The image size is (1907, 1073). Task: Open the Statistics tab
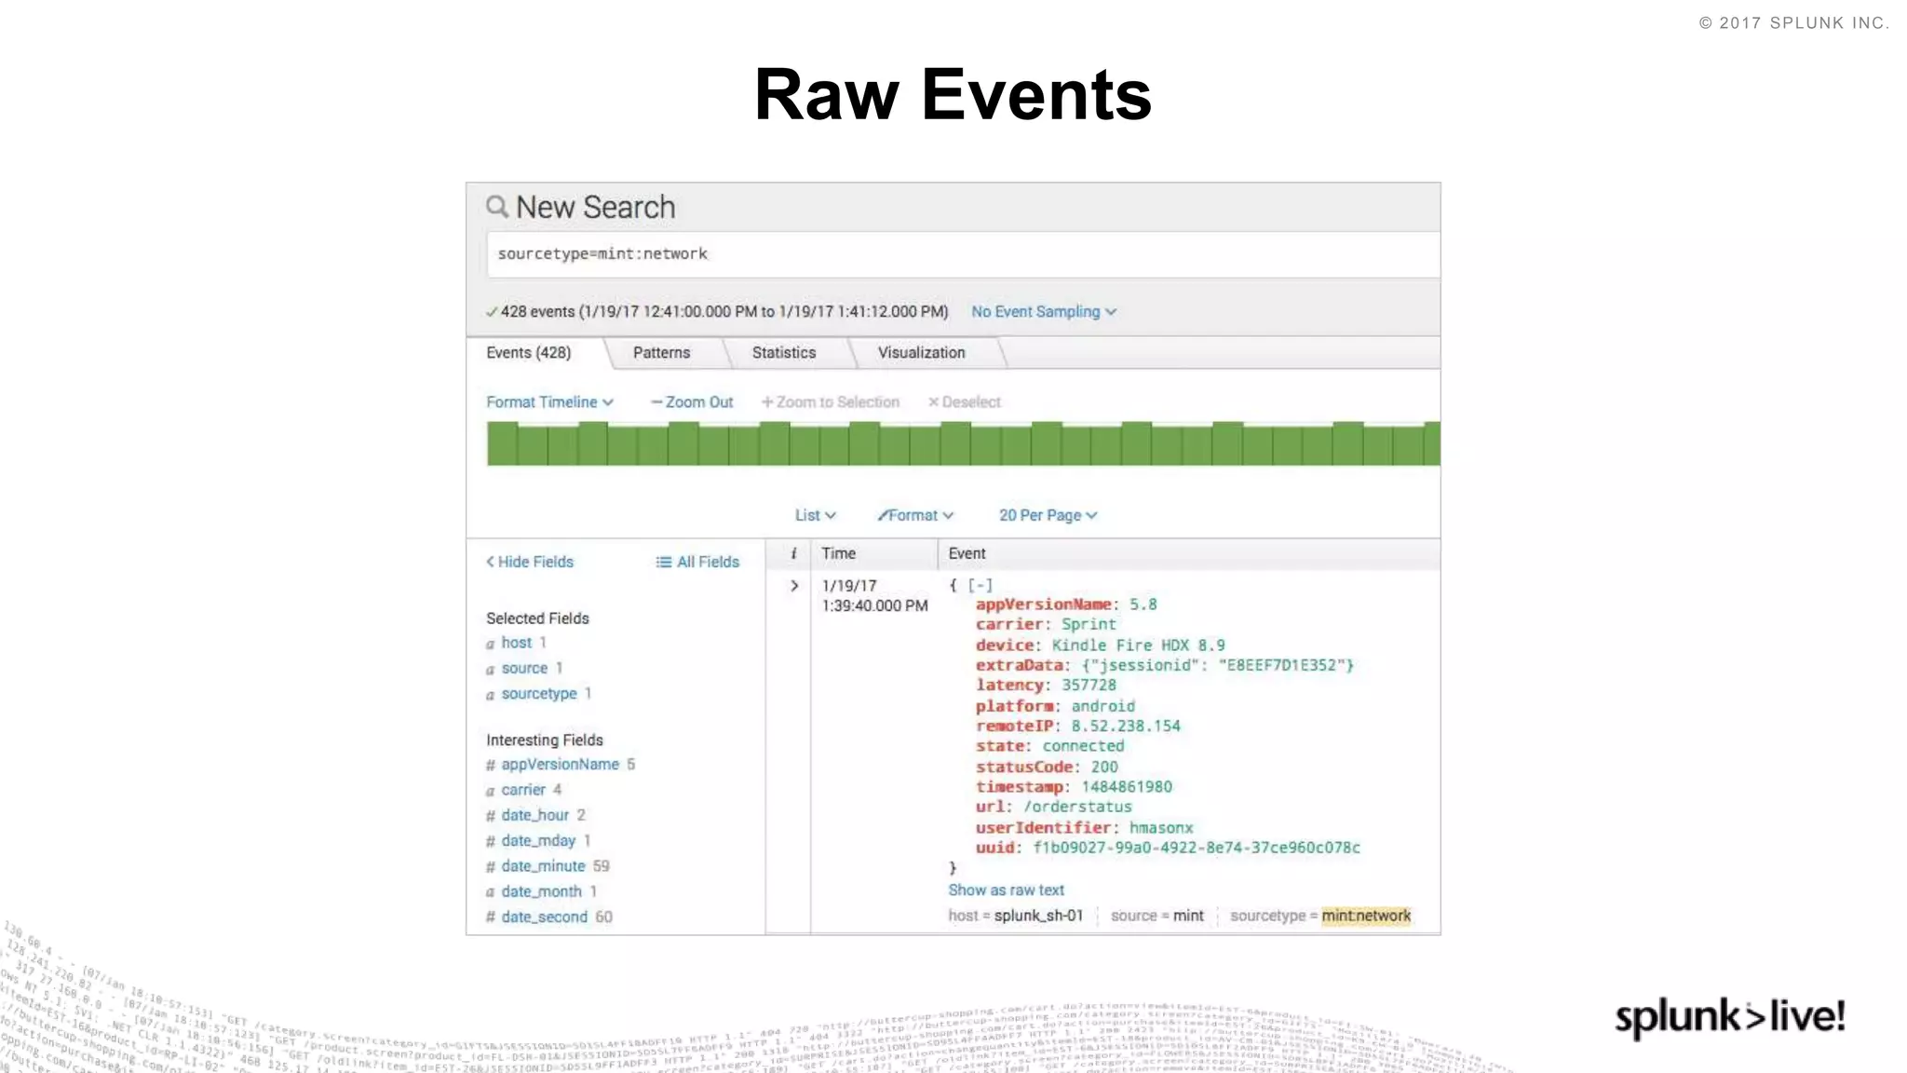click(x=784, y=353)
